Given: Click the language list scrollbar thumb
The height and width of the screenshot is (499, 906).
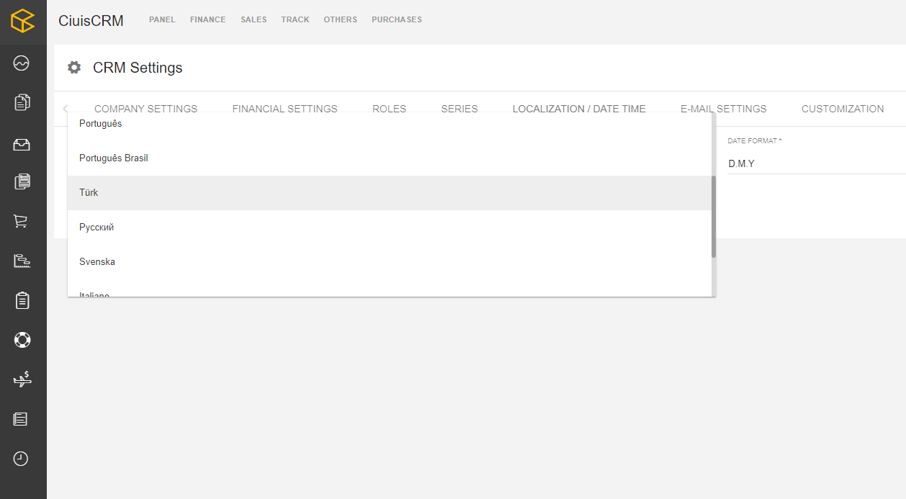Looking at the screenshot, I should (x=713, y=216).
